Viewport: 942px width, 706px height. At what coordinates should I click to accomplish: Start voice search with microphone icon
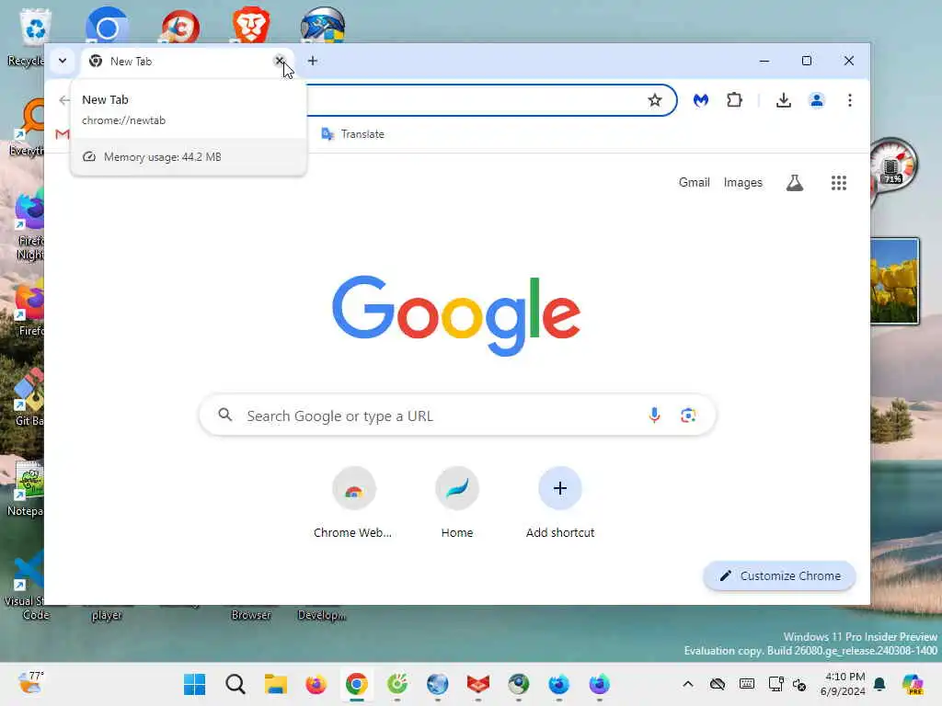(x=654, y=415)
